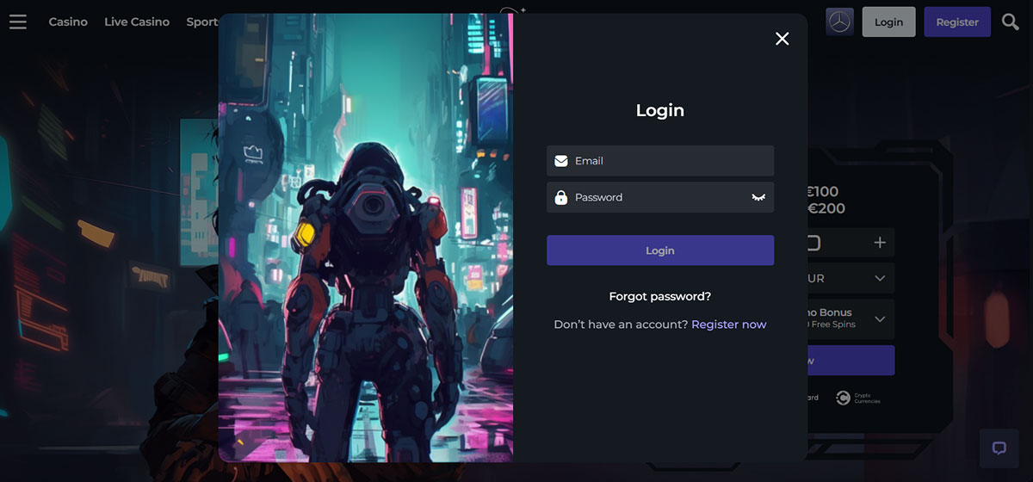Open the hamburger navigation menu

click(18, 22)
